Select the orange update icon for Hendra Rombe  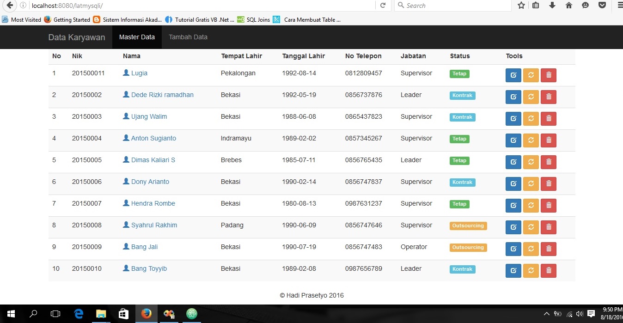531,205
